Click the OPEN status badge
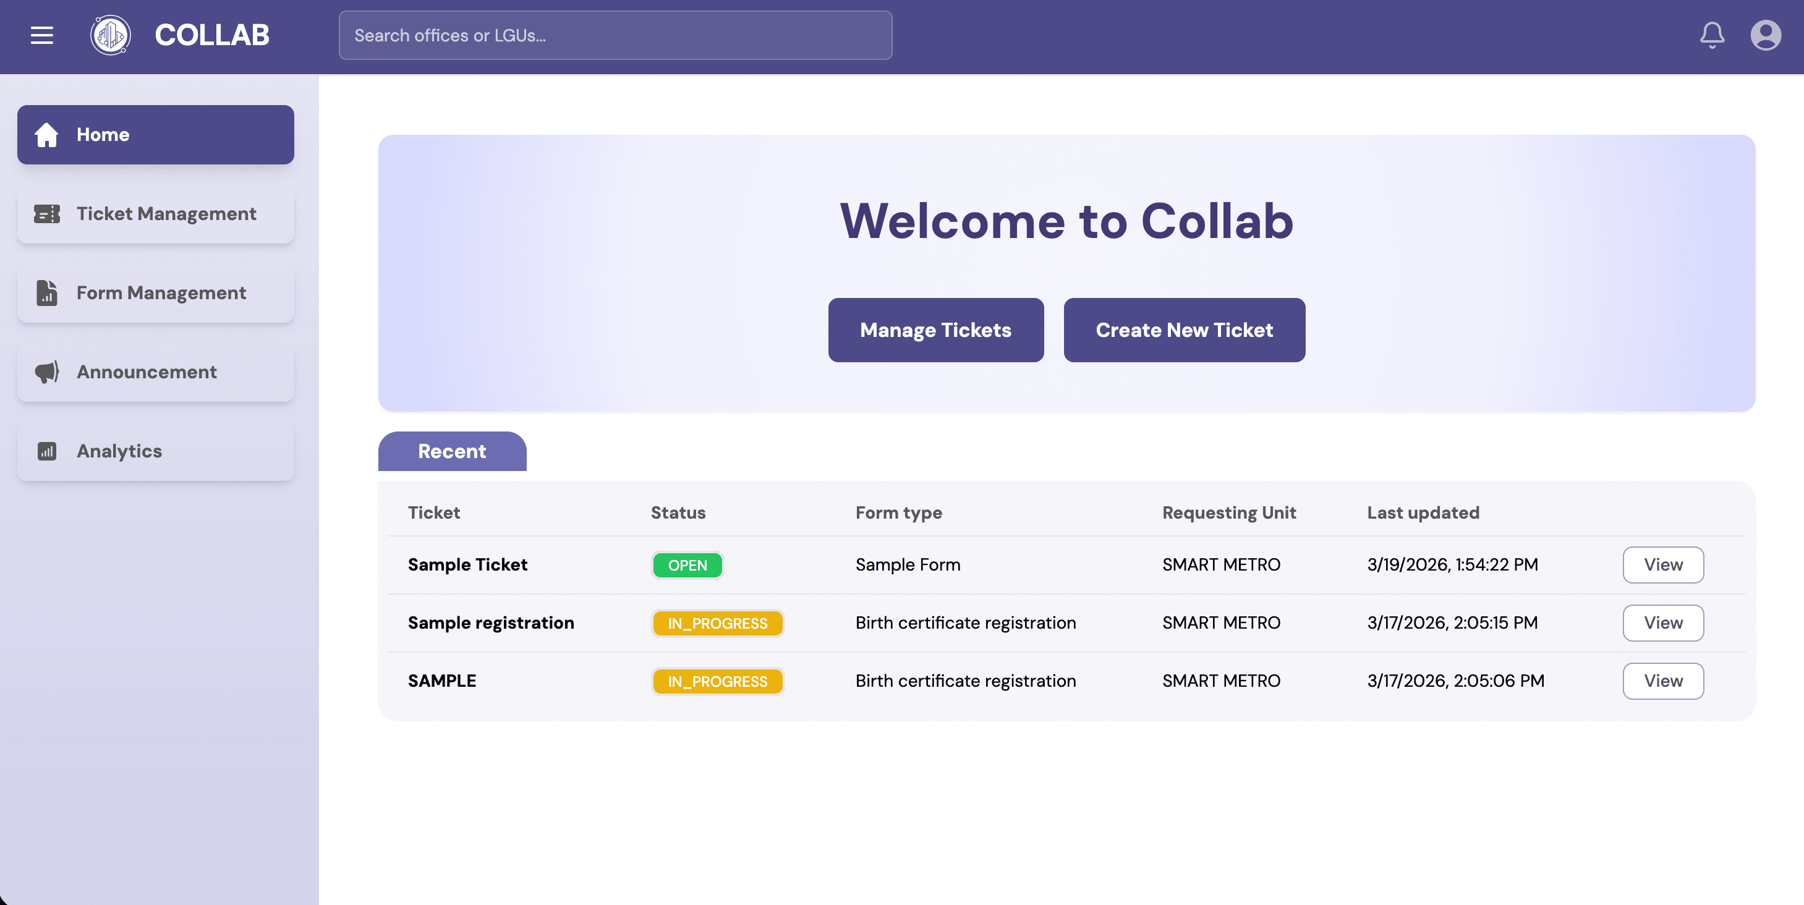1804x905 pixels. click(x=687, y=565)
